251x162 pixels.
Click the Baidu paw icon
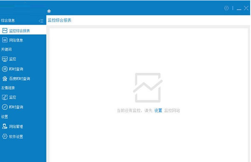[x=5, y=79]
